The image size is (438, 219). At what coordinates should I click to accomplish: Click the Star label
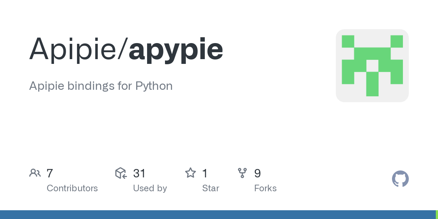tap(211, 188)
